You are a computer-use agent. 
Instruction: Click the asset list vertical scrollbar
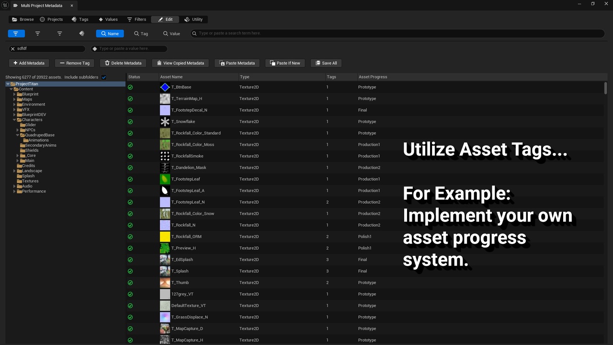coord(606,89)
